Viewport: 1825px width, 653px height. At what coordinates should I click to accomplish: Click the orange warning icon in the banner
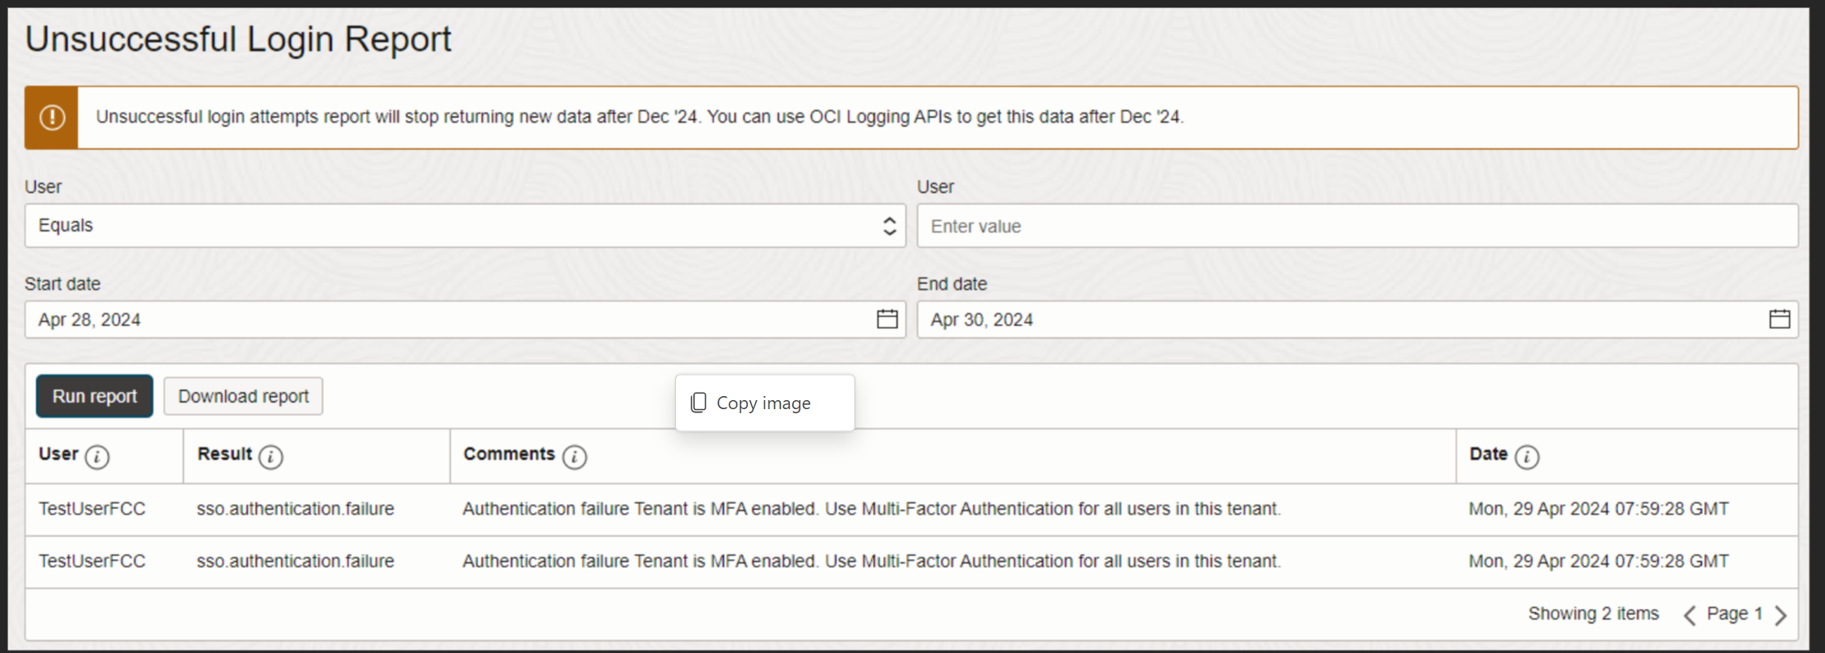[52, 117]
